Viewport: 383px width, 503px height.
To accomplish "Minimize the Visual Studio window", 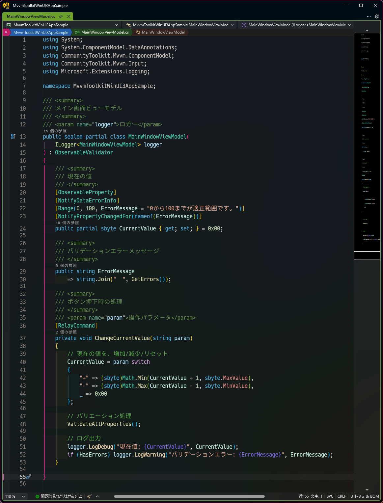I will pos(346,5).
